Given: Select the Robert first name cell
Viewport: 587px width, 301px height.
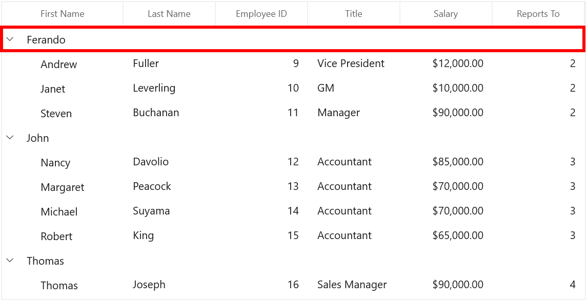Looking at the screenshot, I should (x=56, y=236).
